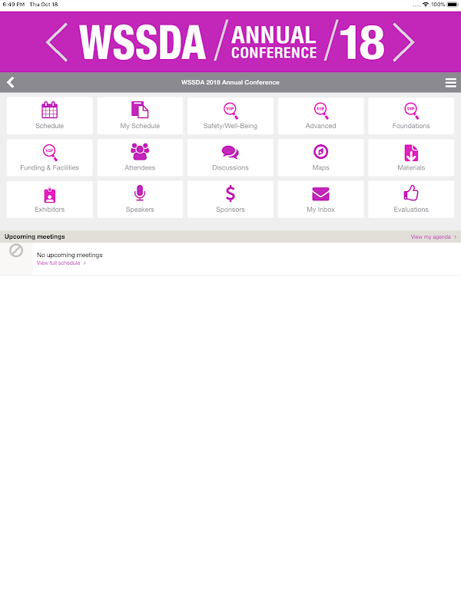View the Attendees list

tap(140, 158)
